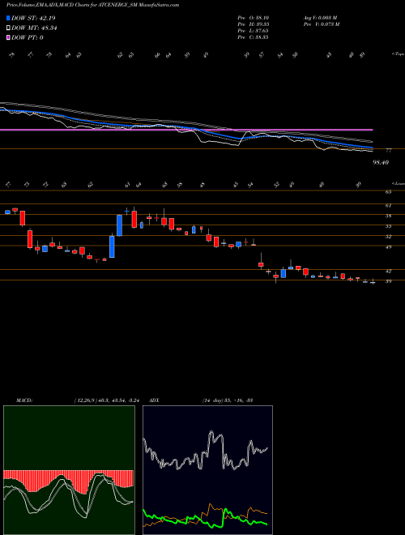Click the magenta horizontal line in EMA chart
The image size is (405, 535).
pos(186,130)
